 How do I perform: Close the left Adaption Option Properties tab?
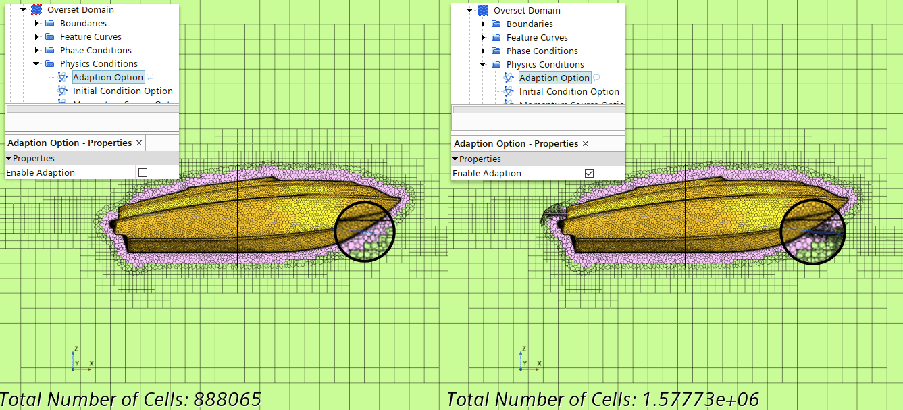coord(139,143)
